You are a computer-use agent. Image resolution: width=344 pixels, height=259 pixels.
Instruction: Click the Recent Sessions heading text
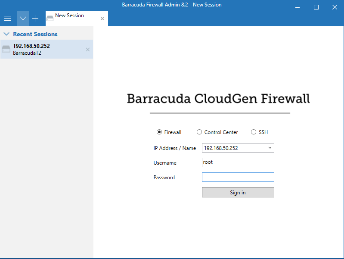[35, 34]
